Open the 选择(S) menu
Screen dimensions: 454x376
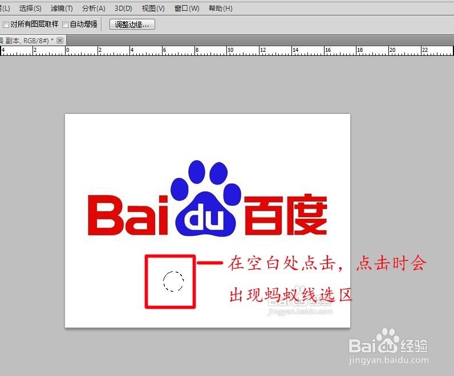(30, 9)
